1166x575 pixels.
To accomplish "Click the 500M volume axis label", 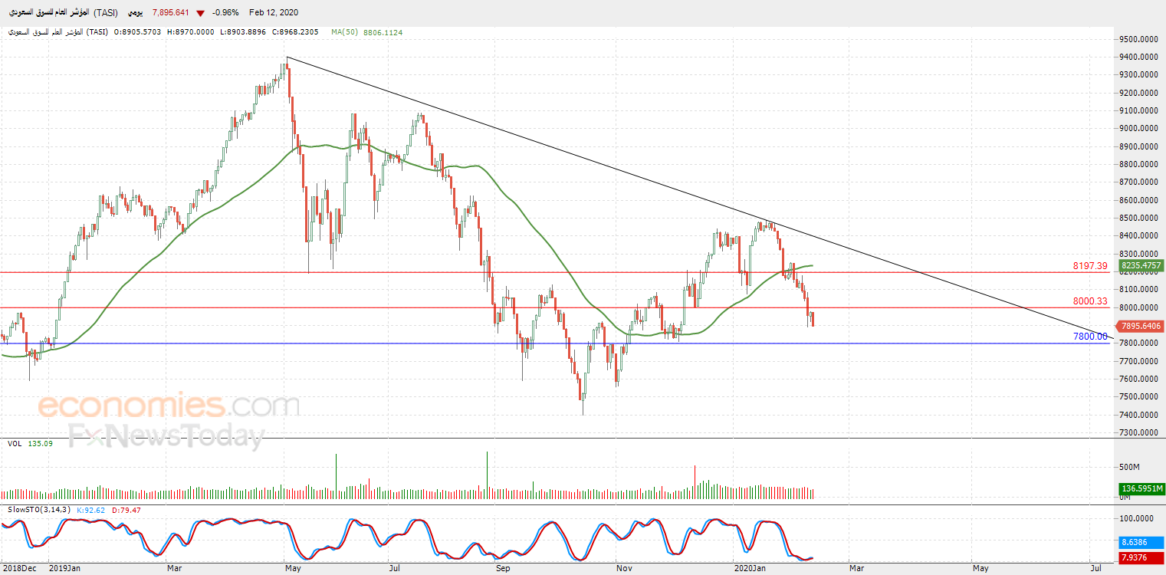I will (x=1130, y=467).
